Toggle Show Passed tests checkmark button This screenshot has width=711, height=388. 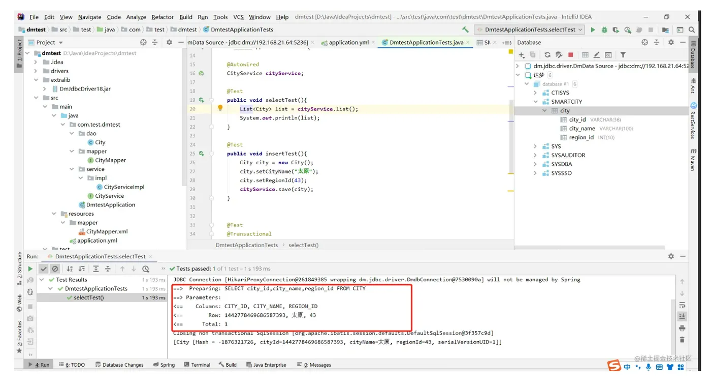pyautogui.click(x=44, y=269)
